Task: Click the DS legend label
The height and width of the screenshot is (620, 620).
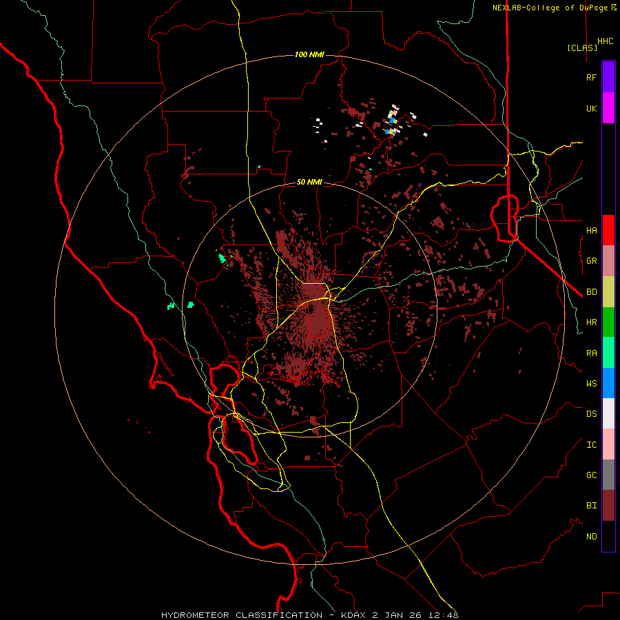Action: (591, 414)
